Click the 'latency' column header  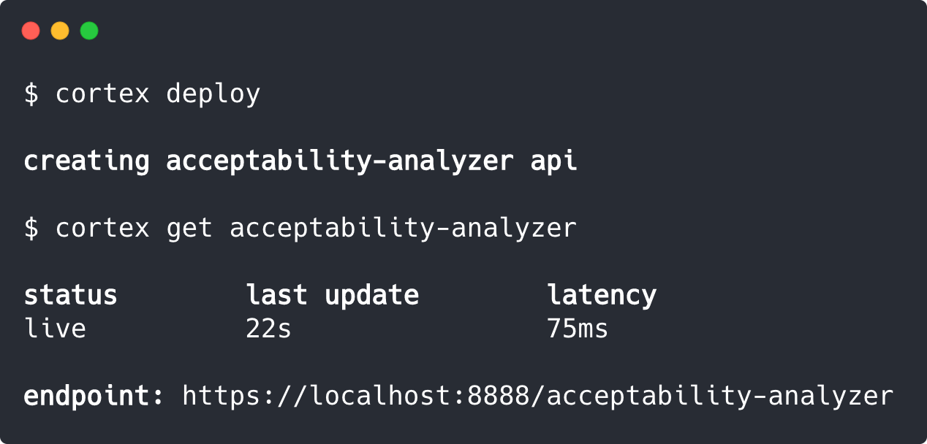pos(601,295)
